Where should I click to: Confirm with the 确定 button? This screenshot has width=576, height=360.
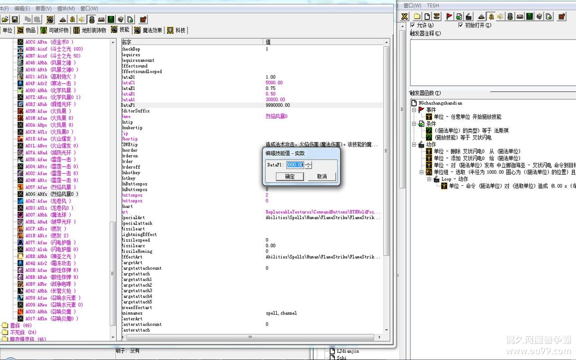[x=290, y=176]
